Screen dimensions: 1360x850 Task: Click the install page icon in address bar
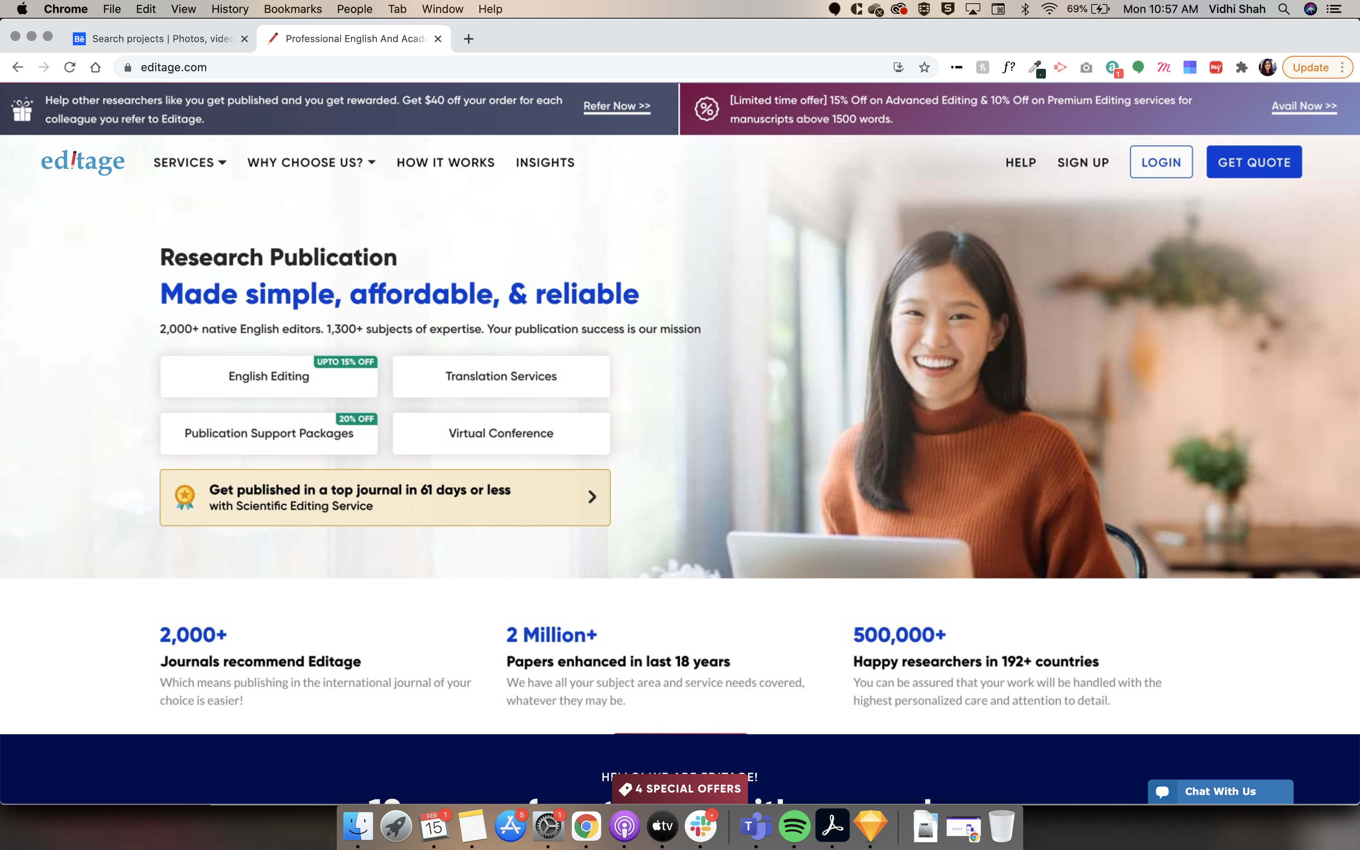[899, 68]
